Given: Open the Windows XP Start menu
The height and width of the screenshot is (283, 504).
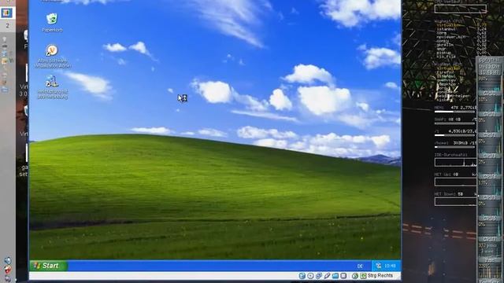Looking at the screenshot, I should click(x=48, y=266).
